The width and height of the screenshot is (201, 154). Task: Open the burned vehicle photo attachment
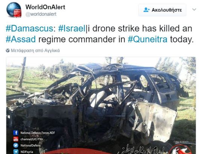[101, 105]
